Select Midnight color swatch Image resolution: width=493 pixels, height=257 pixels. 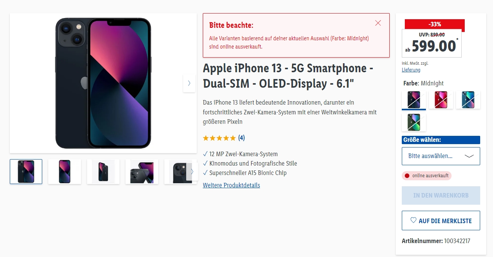[x=414, y=100]
